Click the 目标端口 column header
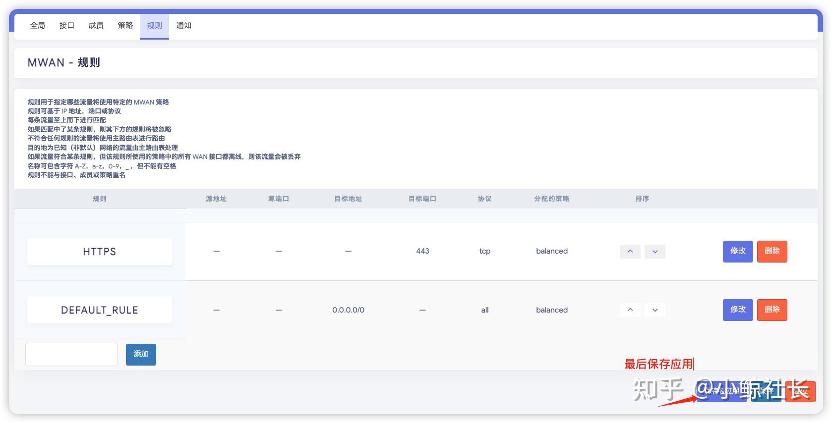This screenshot has width=832, height=423. pos(422,199)
